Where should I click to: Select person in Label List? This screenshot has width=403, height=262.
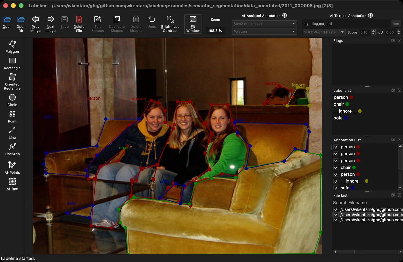341,97
